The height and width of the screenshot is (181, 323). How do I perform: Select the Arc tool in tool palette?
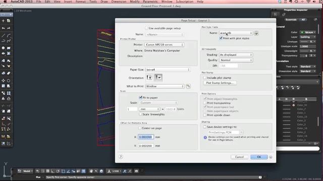click(x=9, y=36)
